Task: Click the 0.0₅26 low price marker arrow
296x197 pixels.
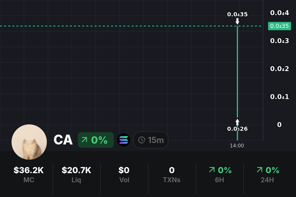Action: tap(237, 122)
